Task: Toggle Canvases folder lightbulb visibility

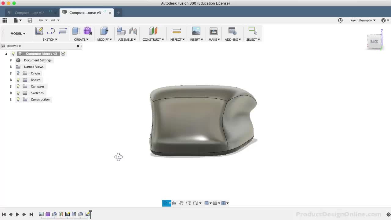Action: [x=18, y=86]
